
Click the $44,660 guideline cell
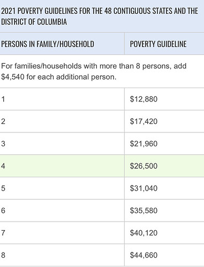(x=164, y=255)
